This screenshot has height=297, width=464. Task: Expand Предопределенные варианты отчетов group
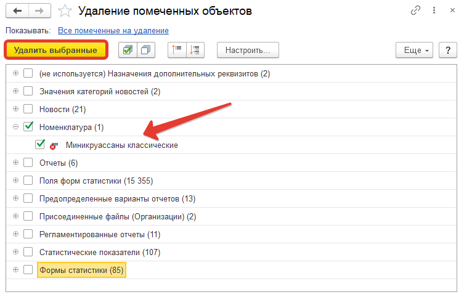coord(15,198)
